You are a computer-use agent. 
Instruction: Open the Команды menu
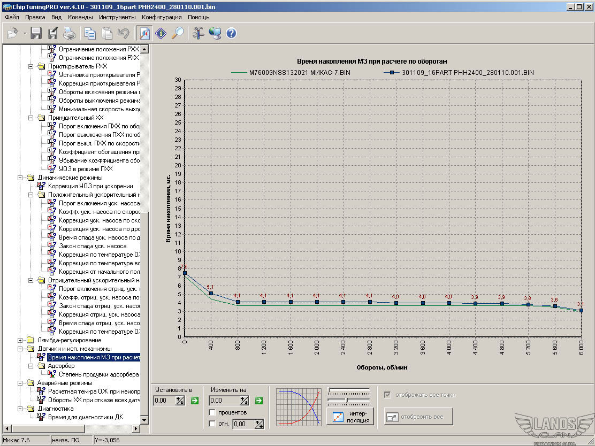coord(80,17)
